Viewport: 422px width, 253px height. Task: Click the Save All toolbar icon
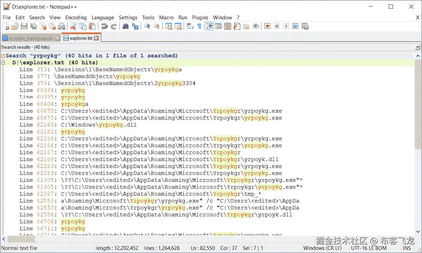point(33,26)
